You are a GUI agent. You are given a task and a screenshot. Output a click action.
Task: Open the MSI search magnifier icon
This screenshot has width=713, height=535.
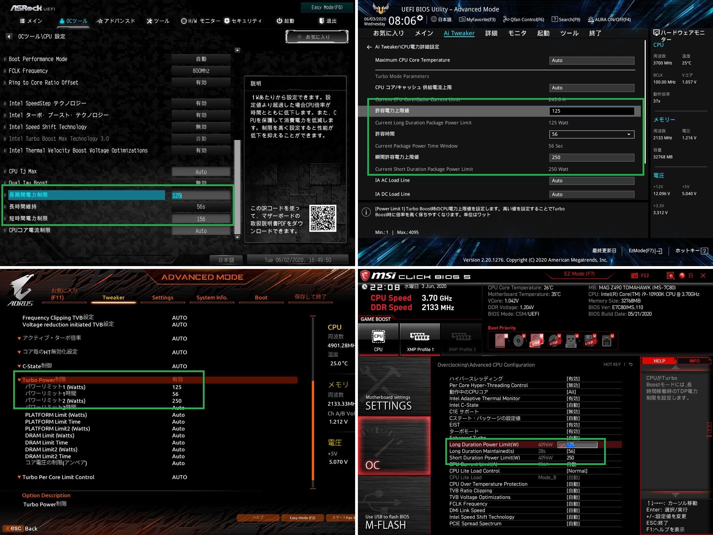tap(670, 276)
